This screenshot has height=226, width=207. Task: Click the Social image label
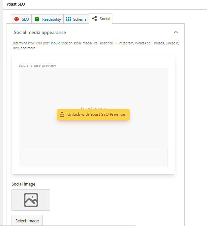coord(23,184)
